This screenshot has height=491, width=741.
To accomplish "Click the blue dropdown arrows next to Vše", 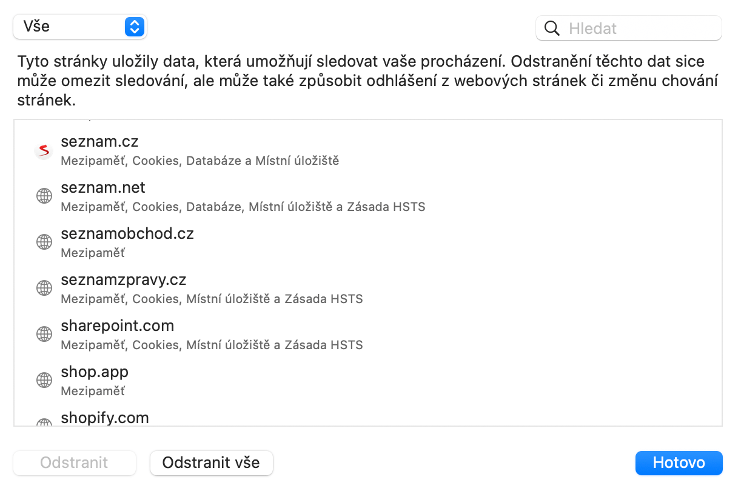I will click(135, 27).
